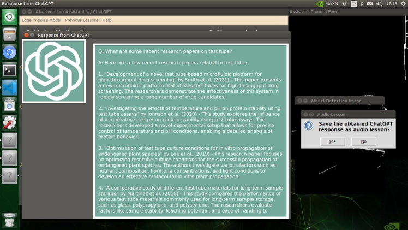Image resolution: width=408 pixels, height=230 pixels.
Task: Click the ChatGPT logo image
Action: click(x=53, y=71)
